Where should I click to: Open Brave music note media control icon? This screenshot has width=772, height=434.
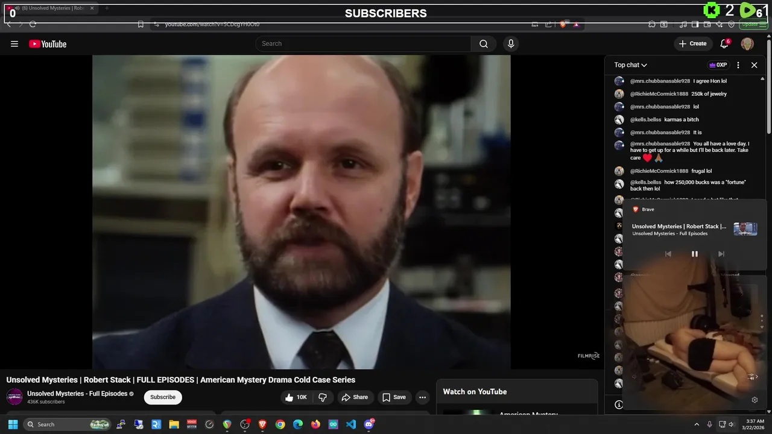coord(683,24)
